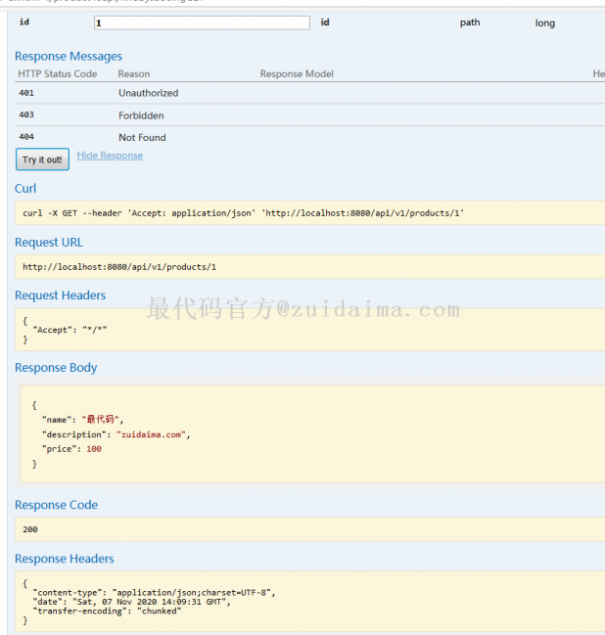Image resolution: width=605 pixels, height=635 pixels.
Task: Click the Request URL text box
Action: [x=119, y=266]
